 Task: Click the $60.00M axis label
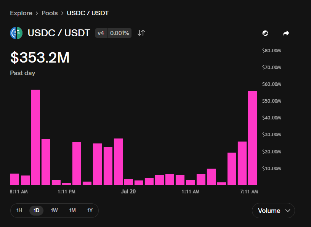click(271, 84)
